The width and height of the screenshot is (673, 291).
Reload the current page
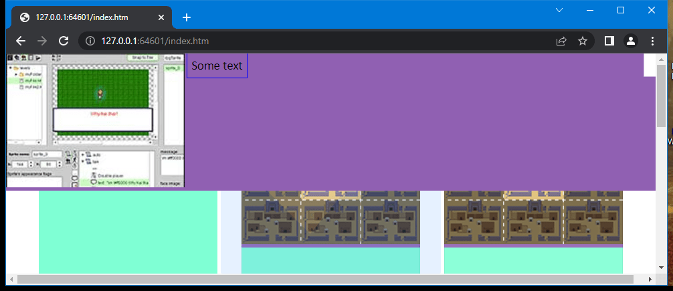pos(64,41)
